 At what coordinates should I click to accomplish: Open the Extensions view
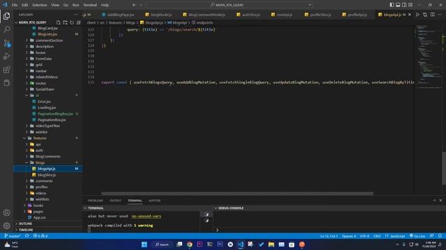point(6,69)
